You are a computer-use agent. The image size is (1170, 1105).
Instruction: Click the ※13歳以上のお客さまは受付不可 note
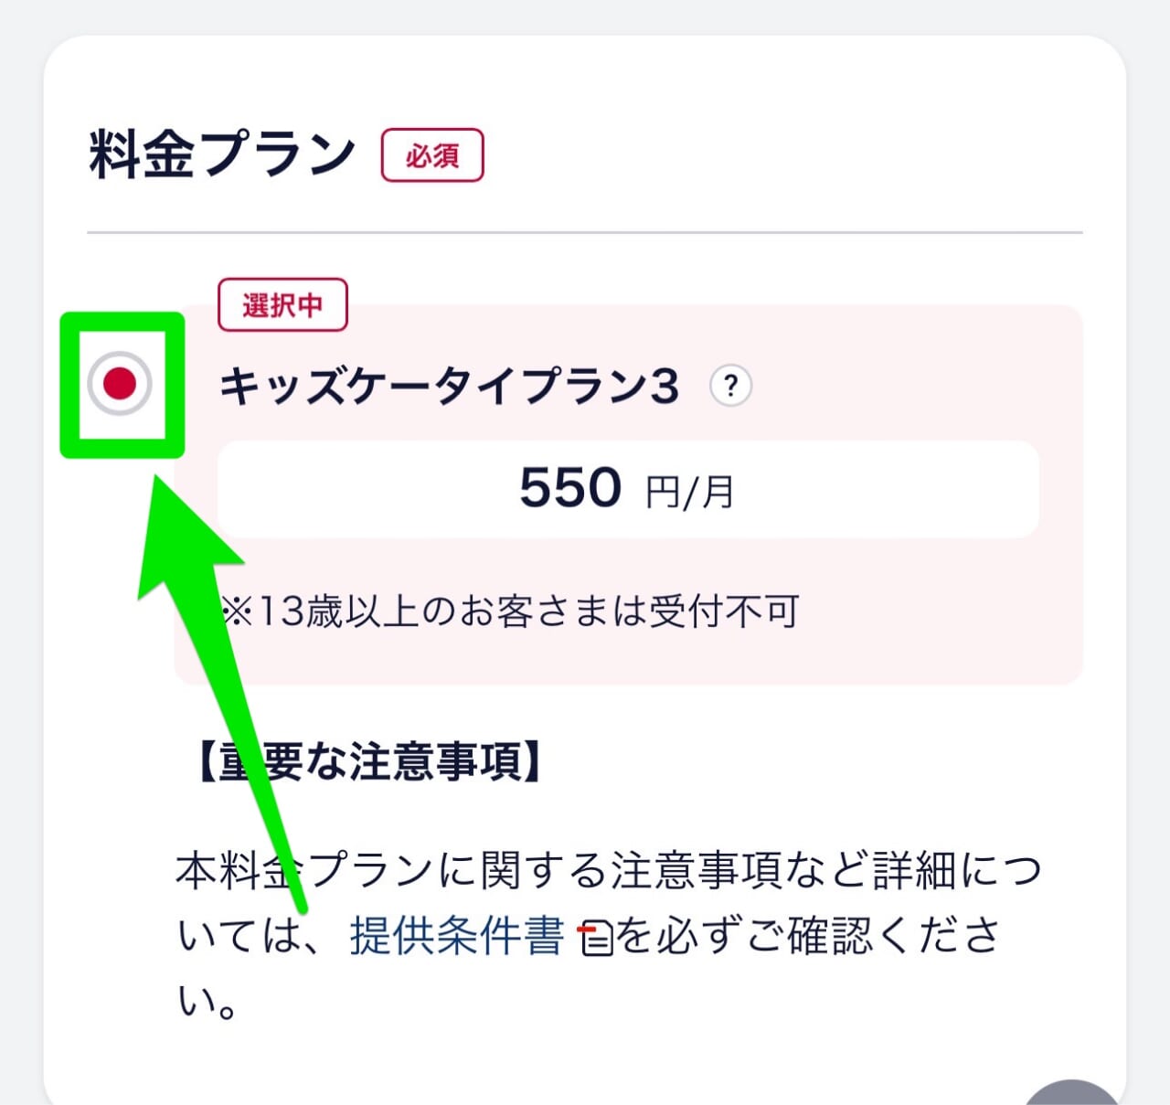512,612
